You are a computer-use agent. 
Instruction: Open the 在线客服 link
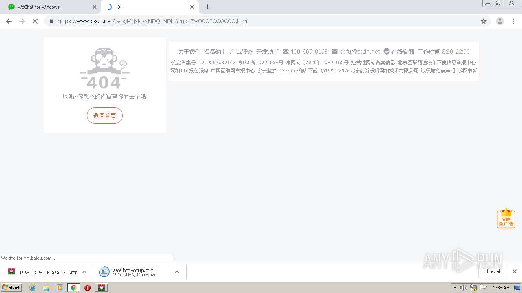click(x=399, y=52)
